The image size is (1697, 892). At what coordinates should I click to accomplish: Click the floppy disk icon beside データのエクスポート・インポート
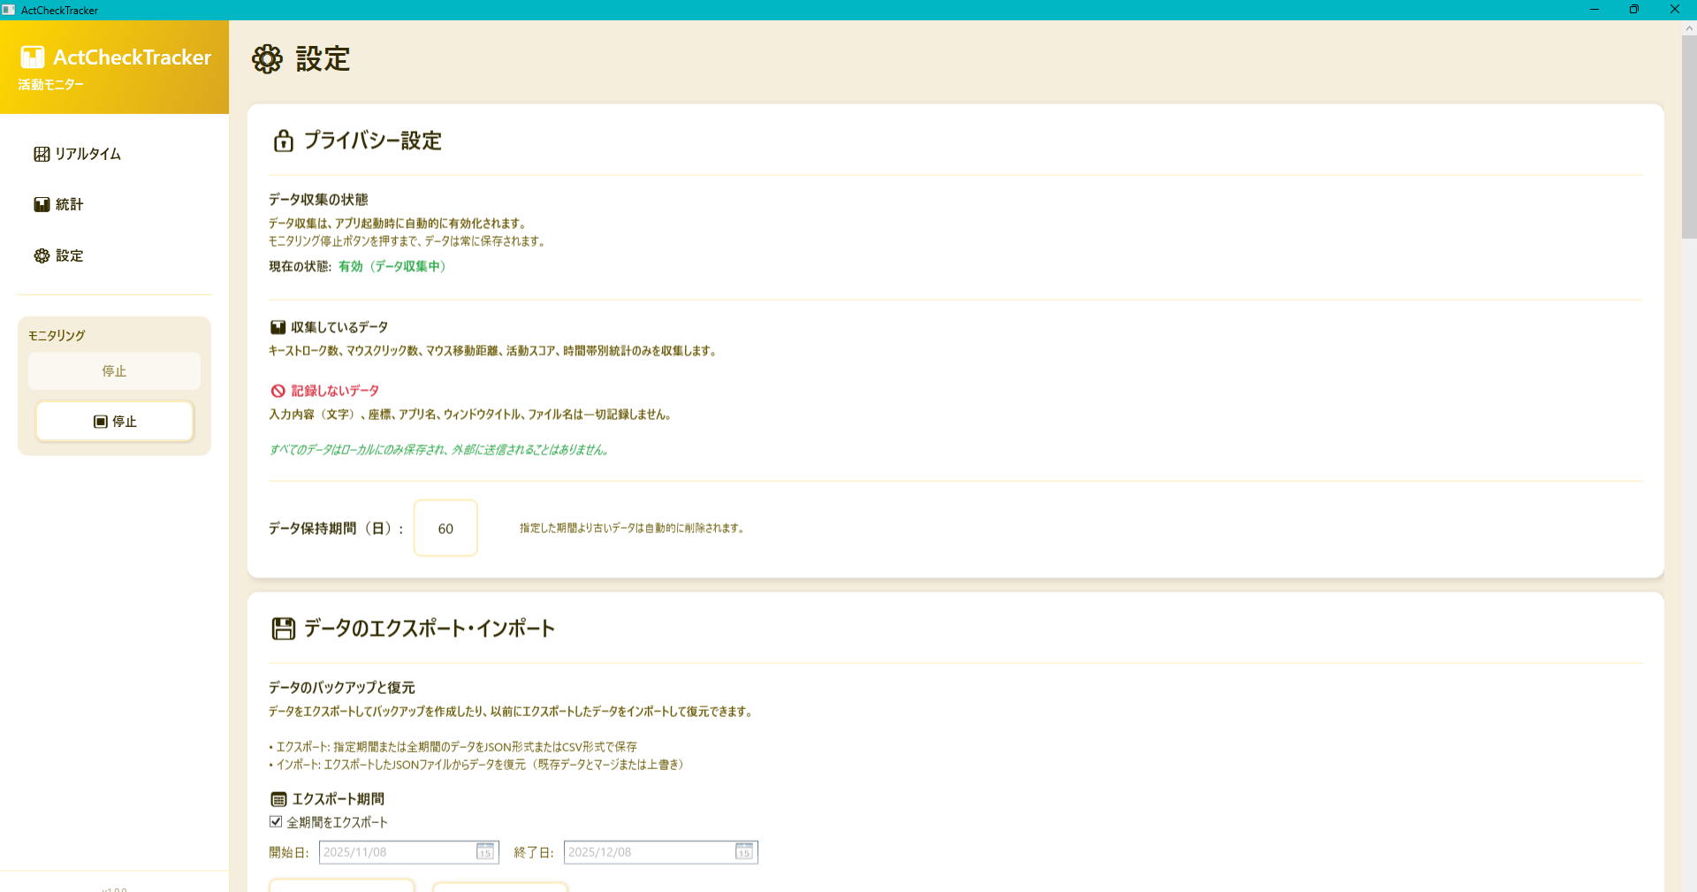click(x=282, y=628)
